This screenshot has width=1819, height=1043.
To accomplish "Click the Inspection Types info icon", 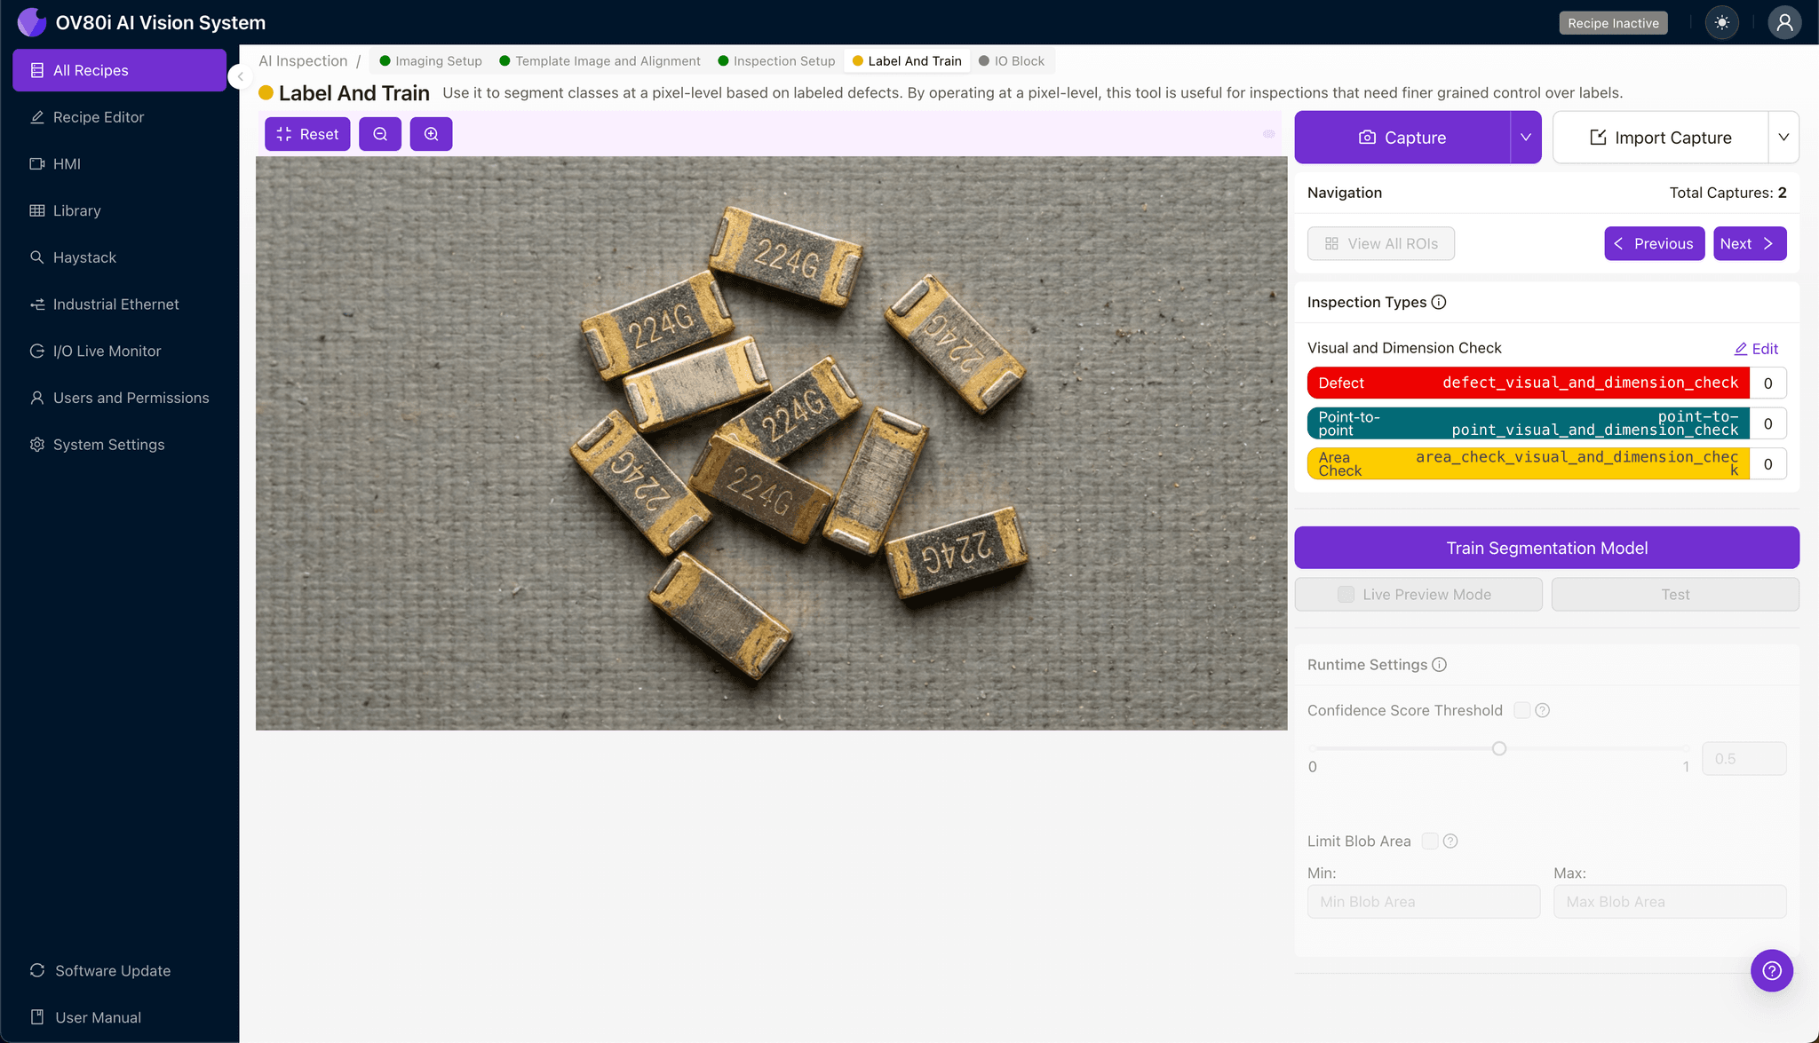I will pos(1439,303).
